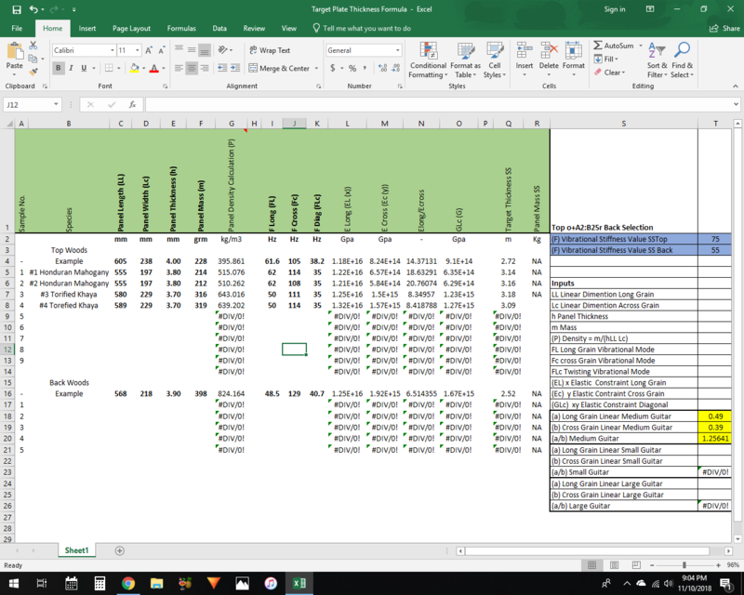Click the Format cells icon

click(573, 50)
